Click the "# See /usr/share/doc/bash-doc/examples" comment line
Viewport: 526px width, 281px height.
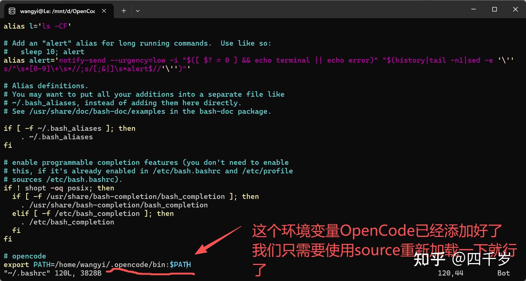[x=137, y=111]
